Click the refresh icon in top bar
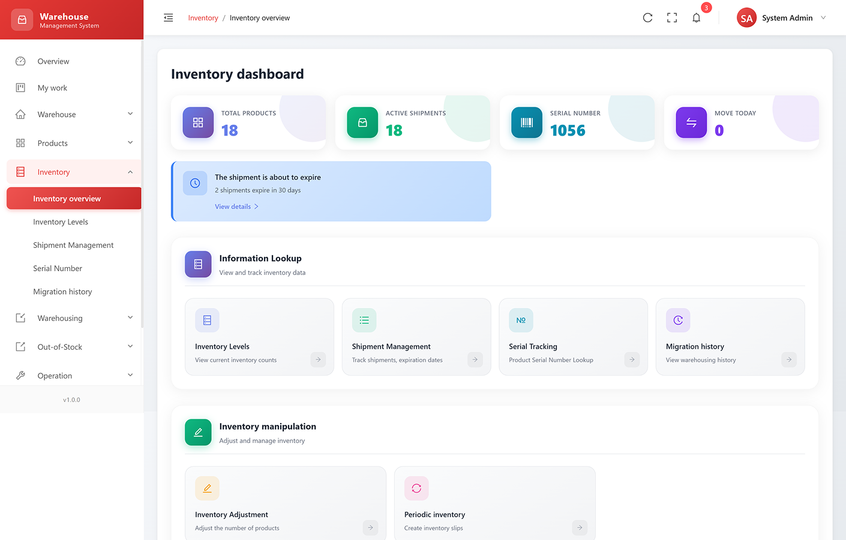The height and width of the screenshot is (540, 846). [647, 18]
